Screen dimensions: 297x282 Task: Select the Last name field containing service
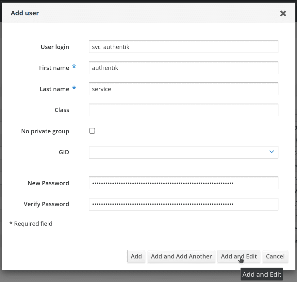pos(183,89)
